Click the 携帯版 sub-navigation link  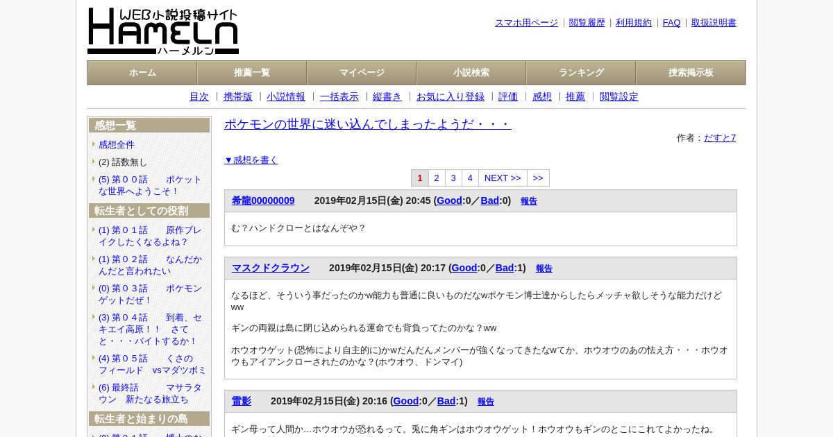pos(238,97)
